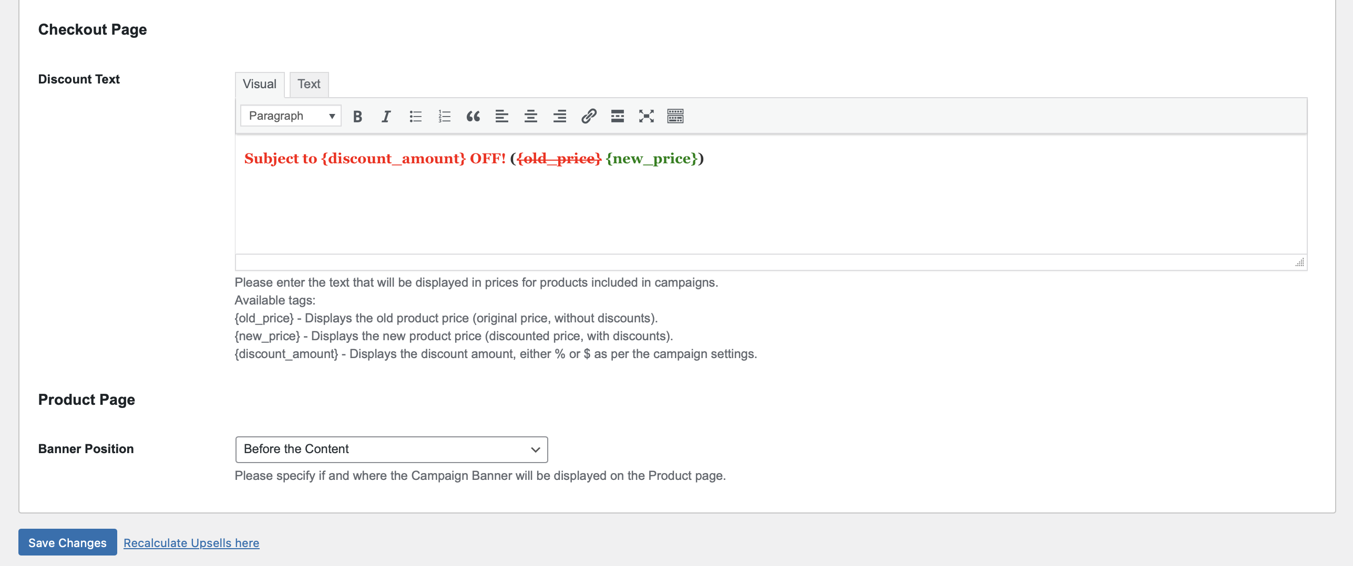Click inside the Discount Text editor area
Screen dimensions: 1353x566
pos(771,195)
